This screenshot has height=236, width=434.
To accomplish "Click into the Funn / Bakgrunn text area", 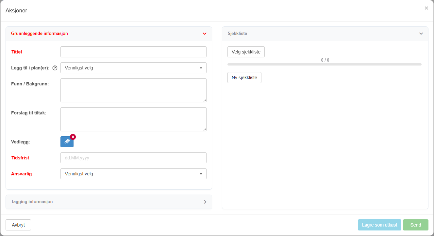I will (133, 90).
